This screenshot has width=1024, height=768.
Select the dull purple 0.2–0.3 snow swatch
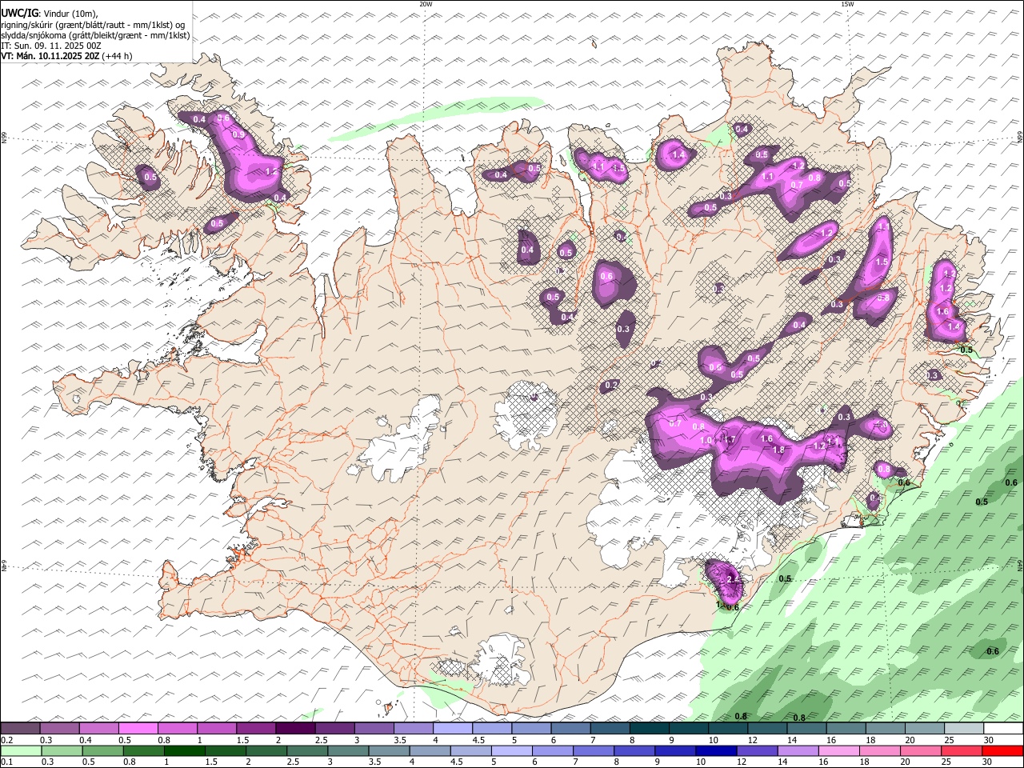point(20,729)
